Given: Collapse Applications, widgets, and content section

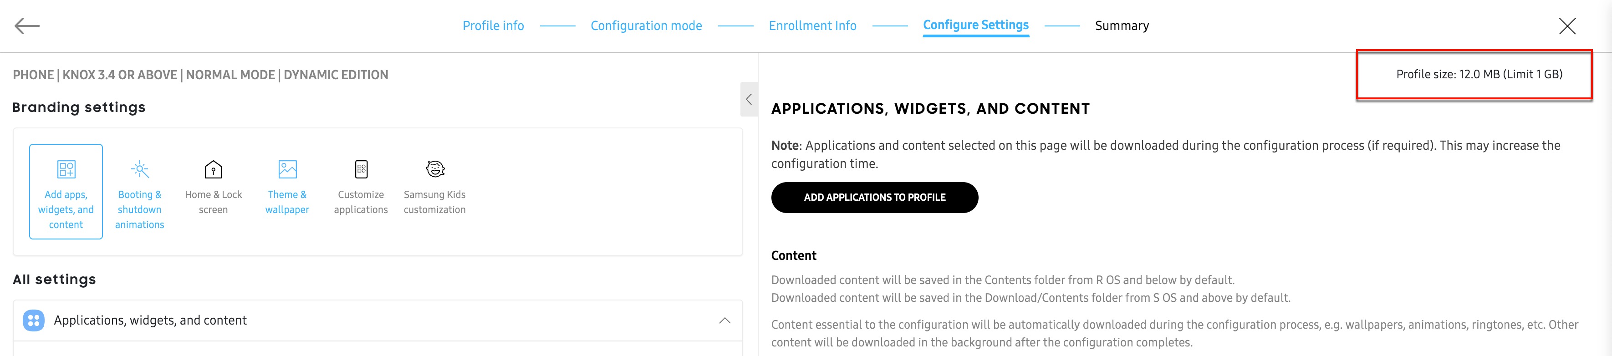Looking at the screenshot, I should tap(724, 320).
